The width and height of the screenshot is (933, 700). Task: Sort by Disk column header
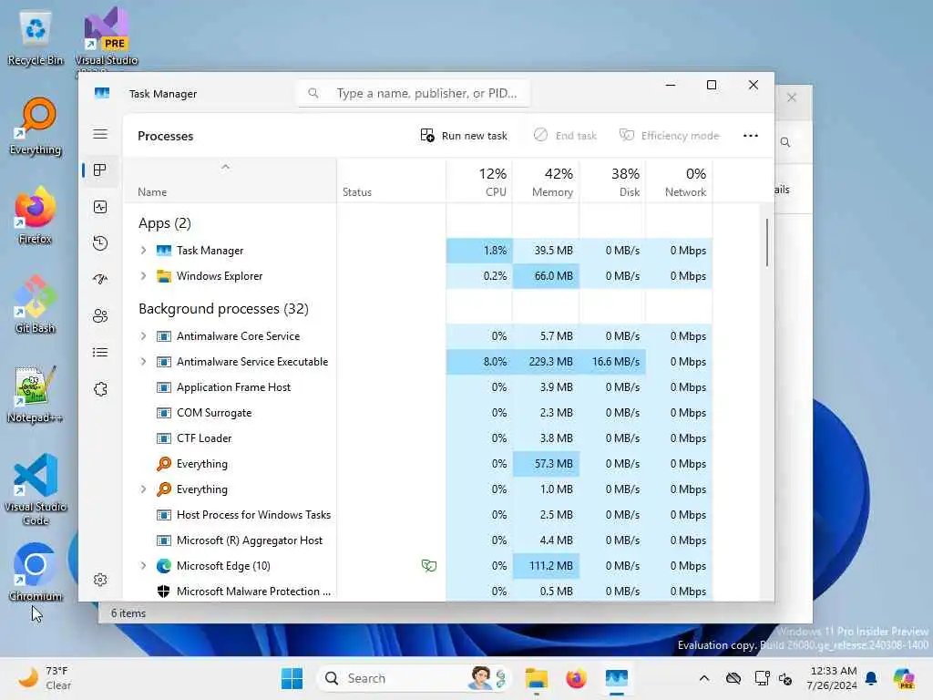(612, 181)
